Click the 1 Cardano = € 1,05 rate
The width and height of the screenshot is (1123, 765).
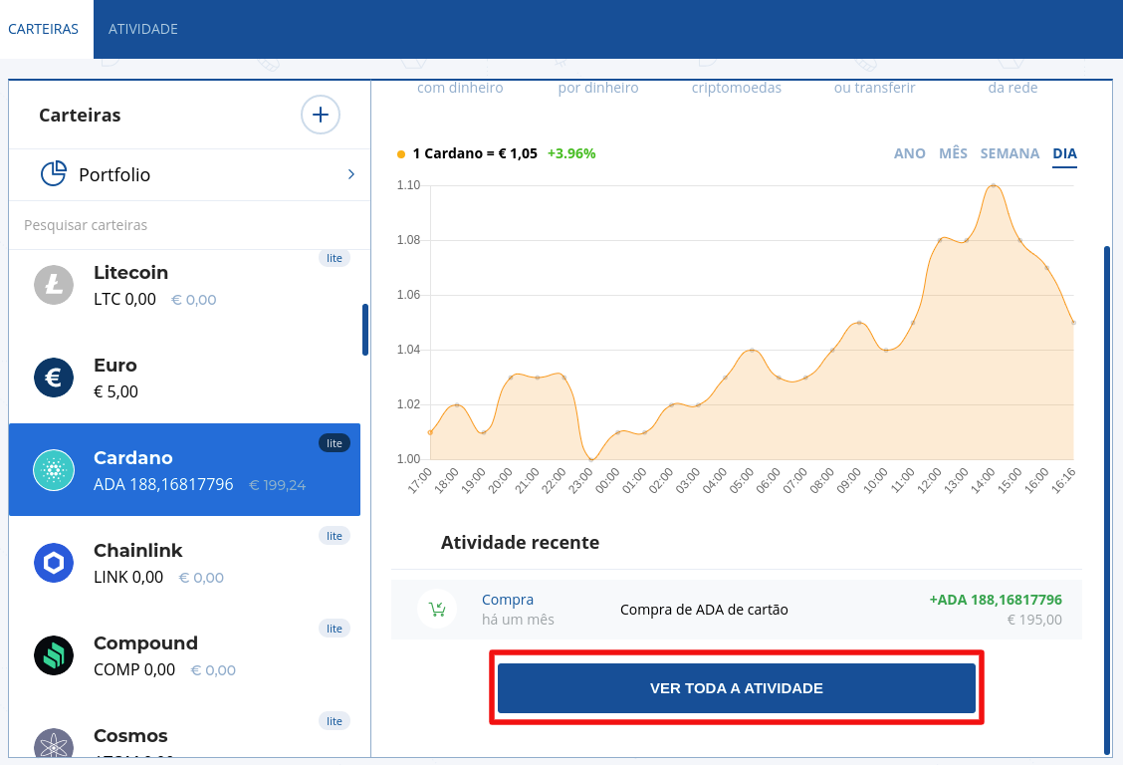475,153
